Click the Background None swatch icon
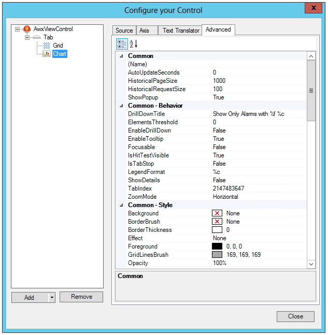328x335 pixels. click(x=217, y=213)
